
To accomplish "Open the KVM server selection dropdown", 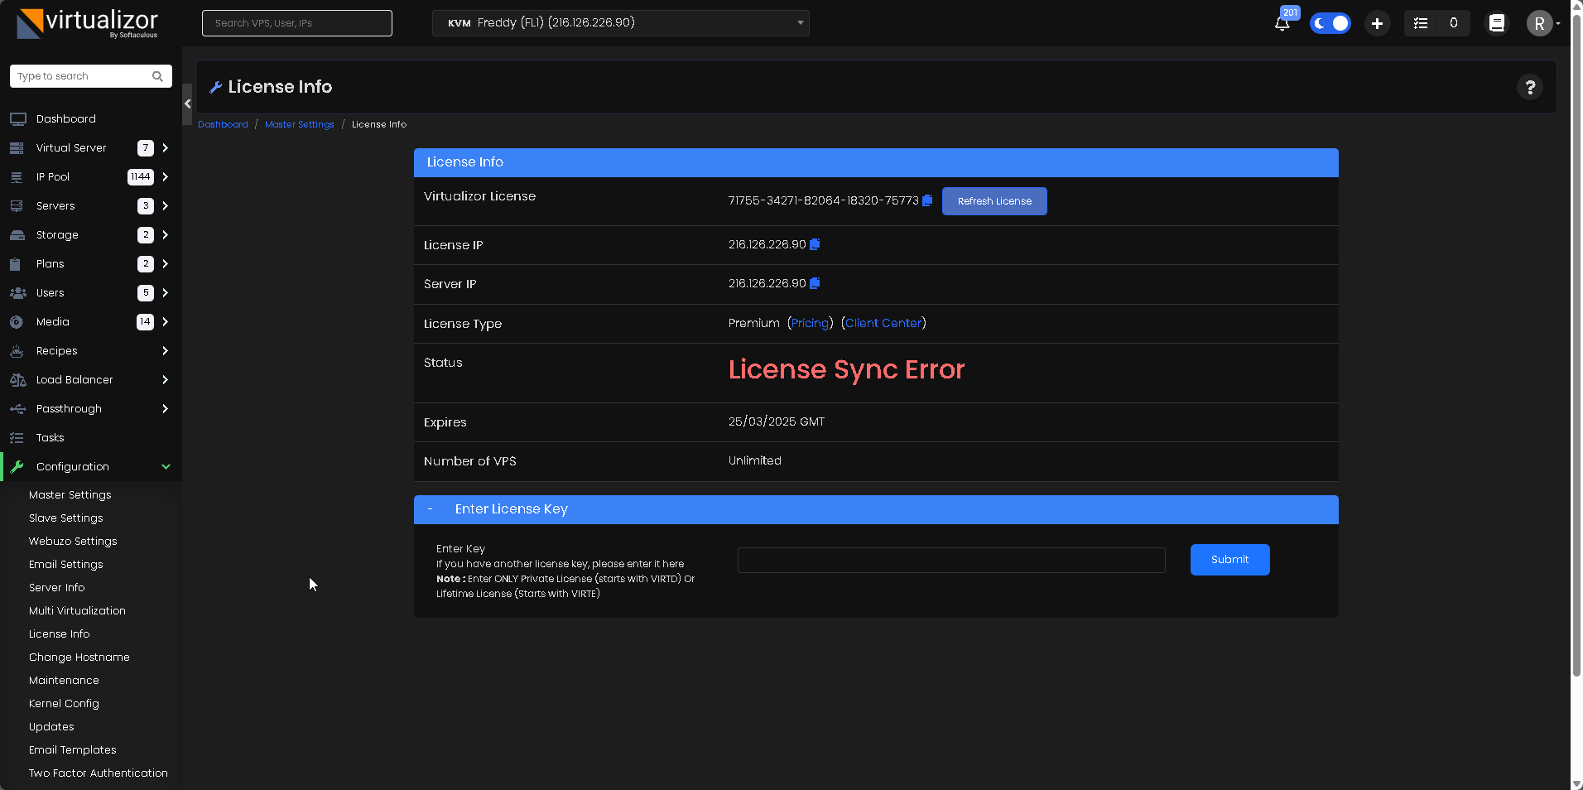I will [x=620, y=23].
